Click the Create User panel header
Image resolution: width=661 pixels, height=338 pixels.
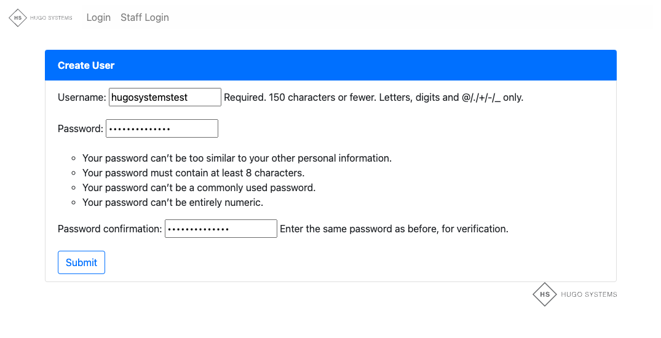pos(330,65)
